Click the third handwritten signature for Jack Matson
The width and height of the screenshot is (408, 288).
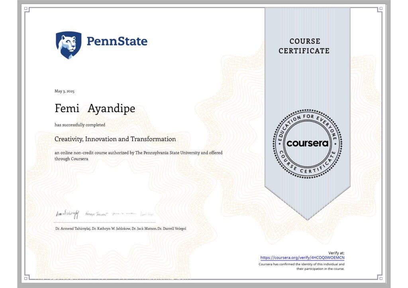[x=123, y=213]
